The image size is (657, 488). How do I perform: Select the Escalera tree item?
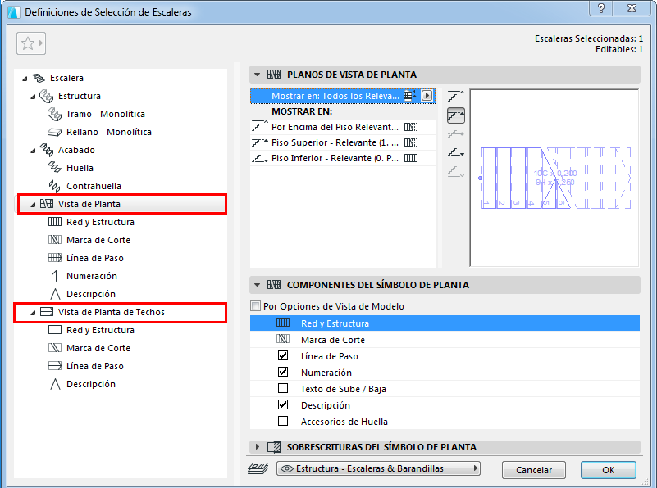[66, 78]
